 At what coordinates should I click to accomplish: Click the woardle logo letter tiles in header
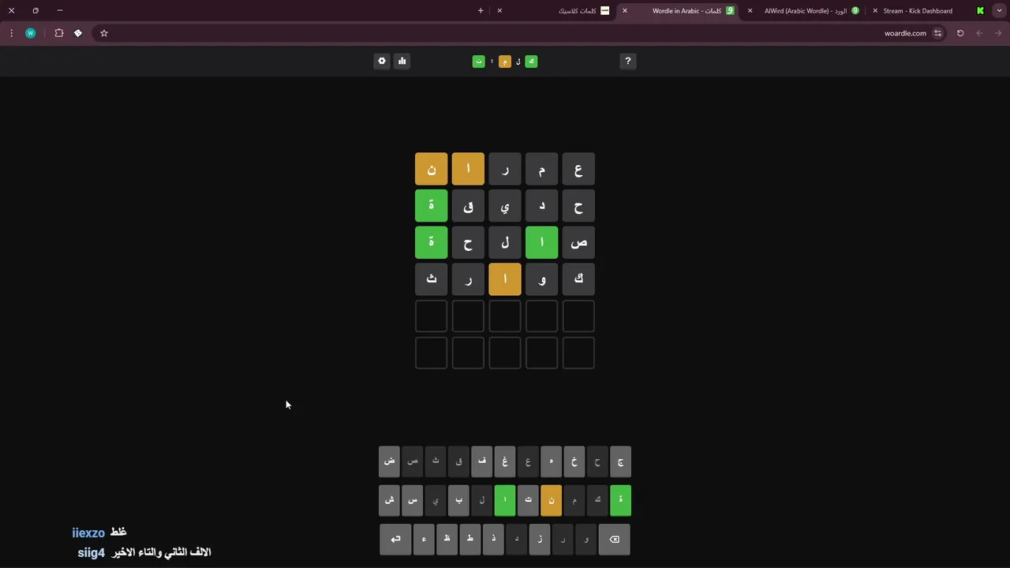click(x=505, y=61)
